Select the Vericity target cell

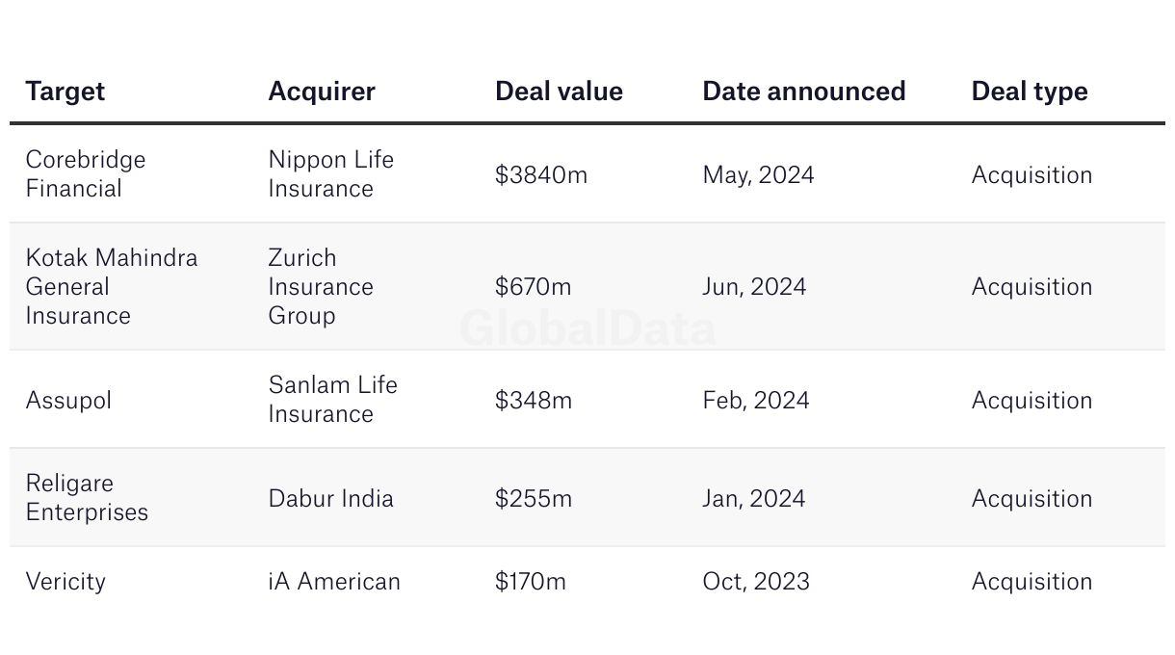tap(65, 582)
